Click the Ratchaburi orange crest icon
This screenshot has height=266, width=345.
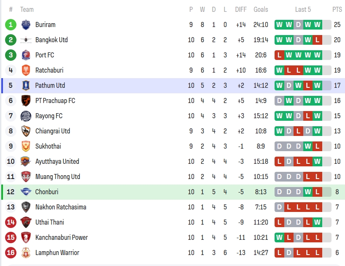tap(26, 70)
